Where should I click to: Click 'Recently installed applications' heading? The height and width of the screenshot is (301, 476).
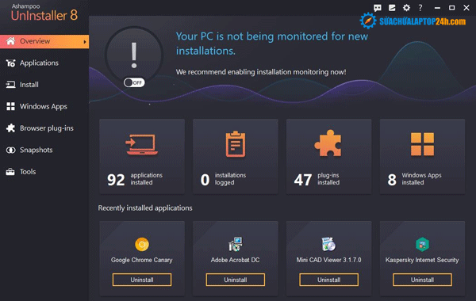coord(145,208)
